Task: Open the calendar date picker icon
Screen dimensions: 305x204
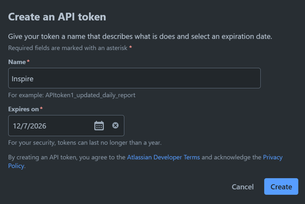Action: (x=99, y=126)
